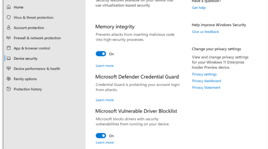View Protection history
Screen dimensions: 268x149
(28, 89)
